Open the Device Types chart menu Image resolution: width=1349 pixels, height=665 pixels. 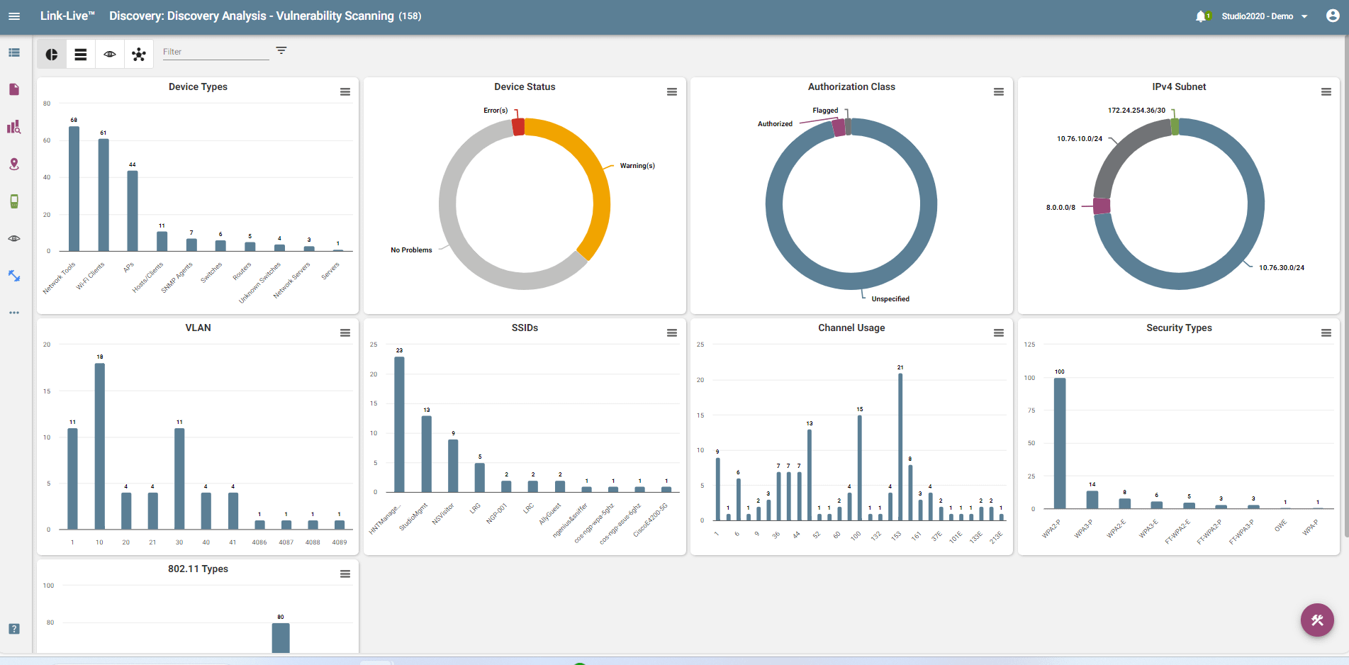(x=345, y=92)
